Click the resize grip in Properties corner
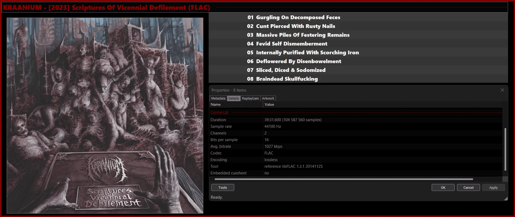 point(506,199)
